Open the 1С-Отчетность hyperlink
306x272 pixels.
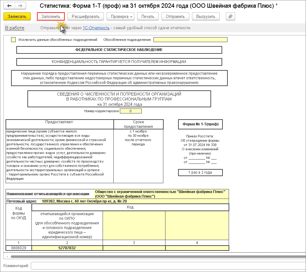(96, 28)
